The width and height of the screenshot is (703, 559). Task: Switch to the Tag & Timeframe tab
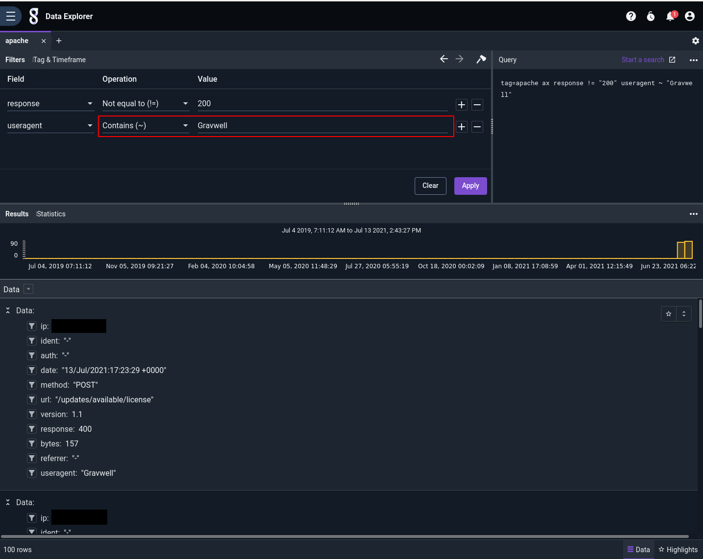(59, 60)
